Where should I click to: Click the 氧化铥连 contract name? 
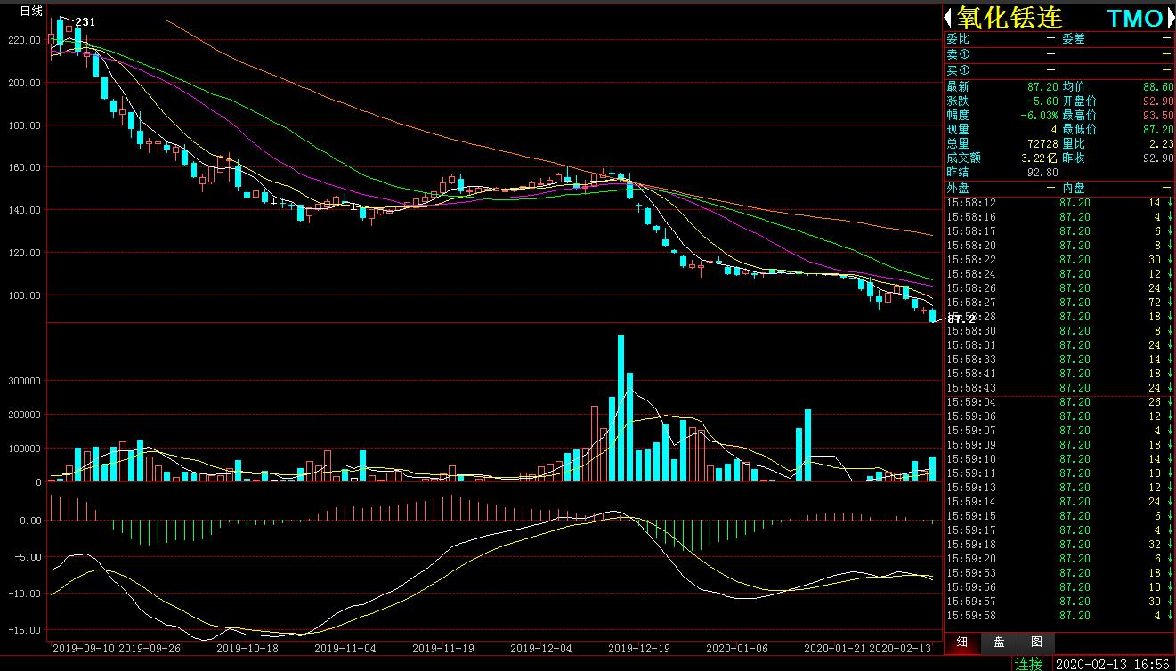(x=1010, y=18)
